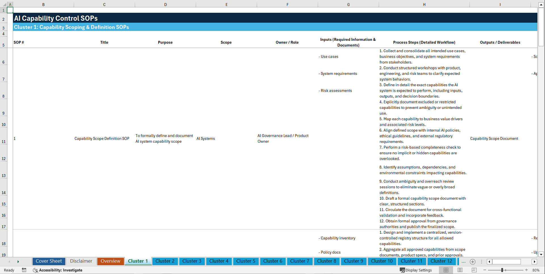Zoom out using the minus icon
Screen dimensions: 545x274
pyautogui.click(x=485, y=270)
